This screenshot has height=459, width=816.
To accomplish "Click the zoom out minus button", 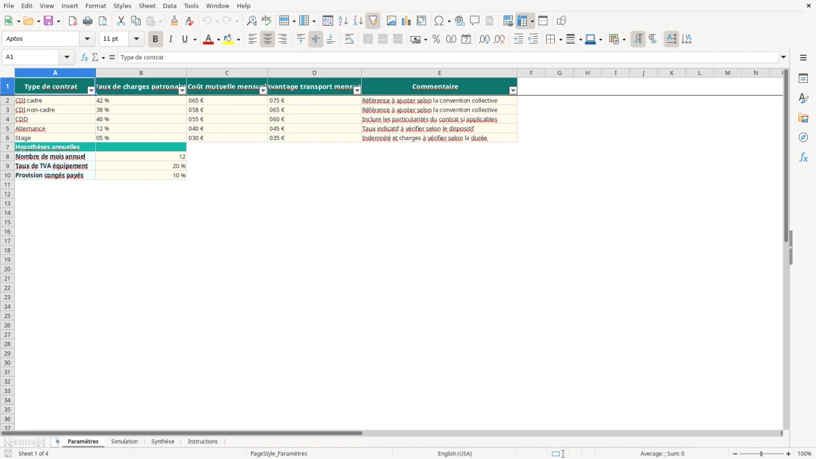I will [735, 454].
